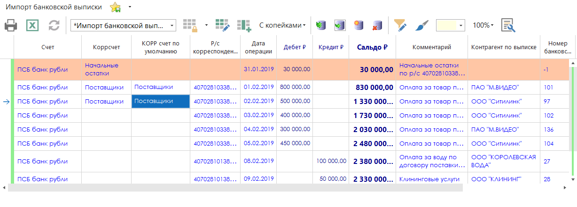Export the table to Excel
This screenshot has width=577, height=207.
[x=32, y=25]
